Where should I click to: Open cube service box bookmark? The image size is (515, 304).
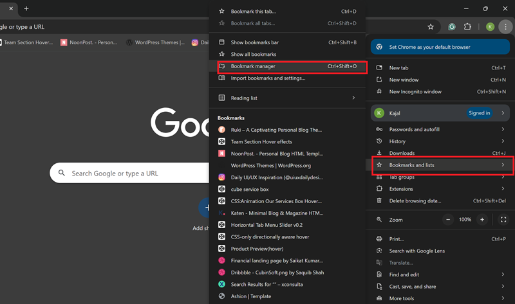pos(287,189)
